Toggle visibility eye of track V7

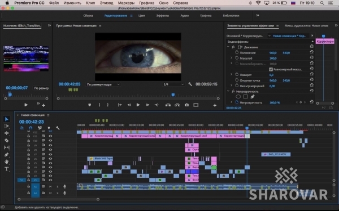(x=50, y=154)
